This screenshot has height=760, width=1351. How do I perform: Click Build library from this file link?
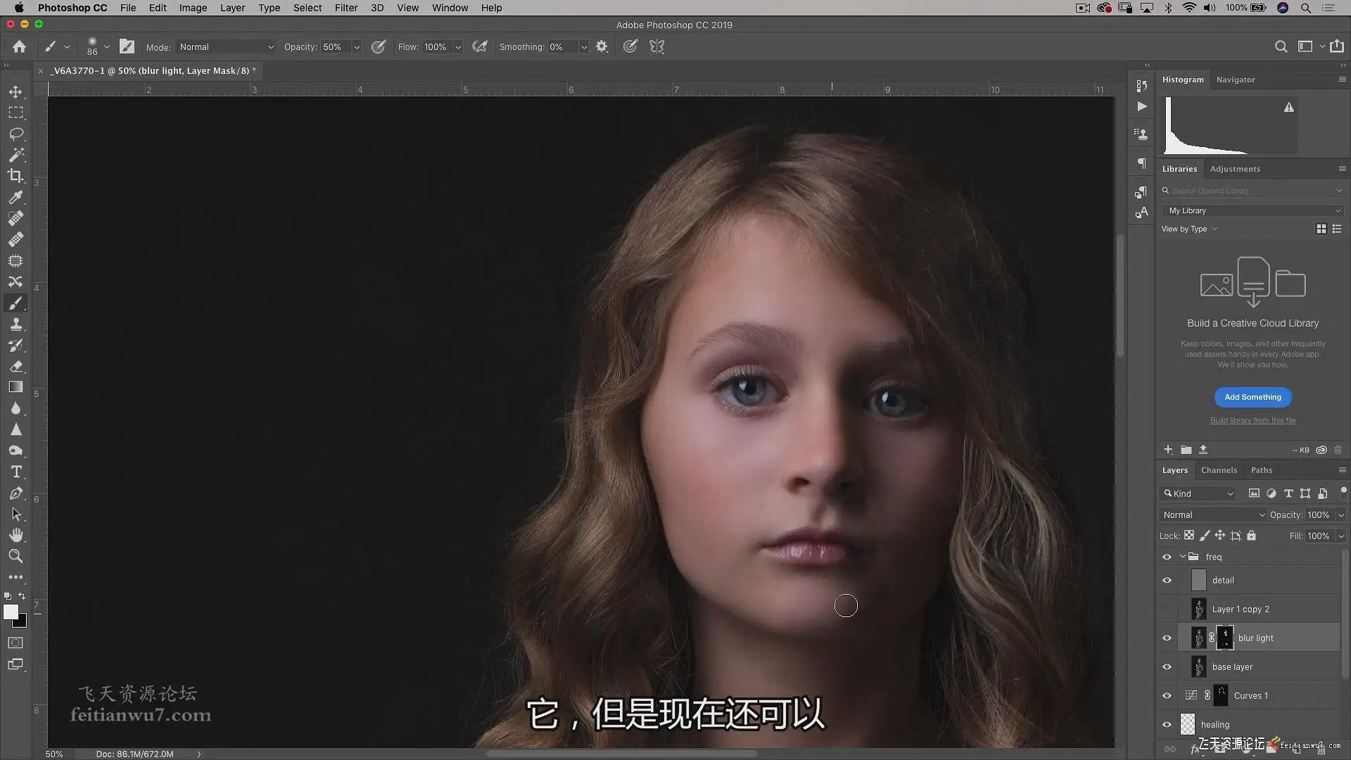point(1252,420)
